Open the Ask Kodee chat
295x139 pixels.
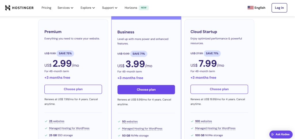click(281, 134)
